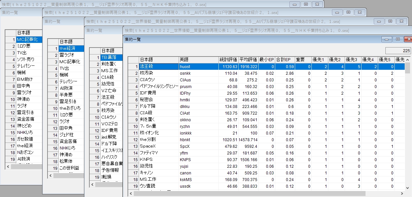Click the 合計EP column header
Screen dimensions: 412x197
pyautogui.click(x=285, y=60)
